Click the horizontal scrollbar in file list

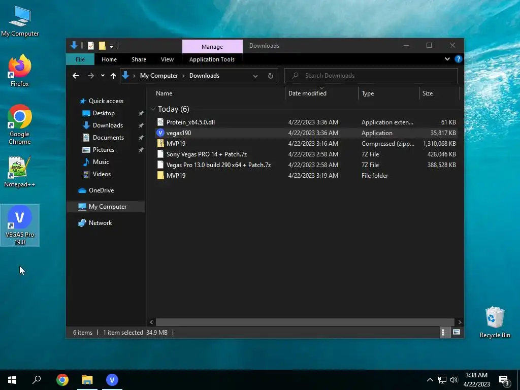point(305,322)
